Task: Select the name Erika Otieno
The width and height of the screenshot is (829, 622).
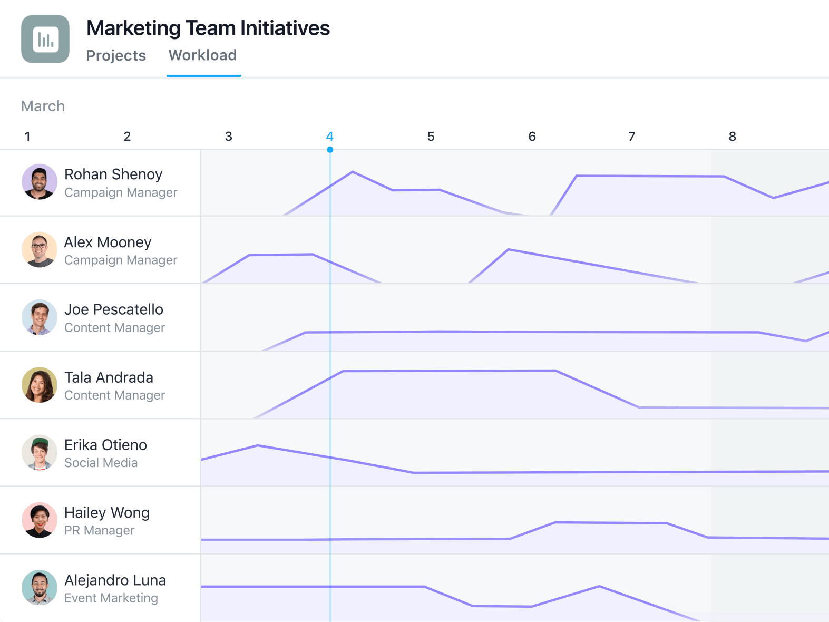Action: point(105,445)
